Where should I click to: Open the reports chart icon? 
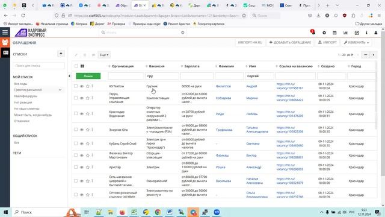tap(345, 33)
